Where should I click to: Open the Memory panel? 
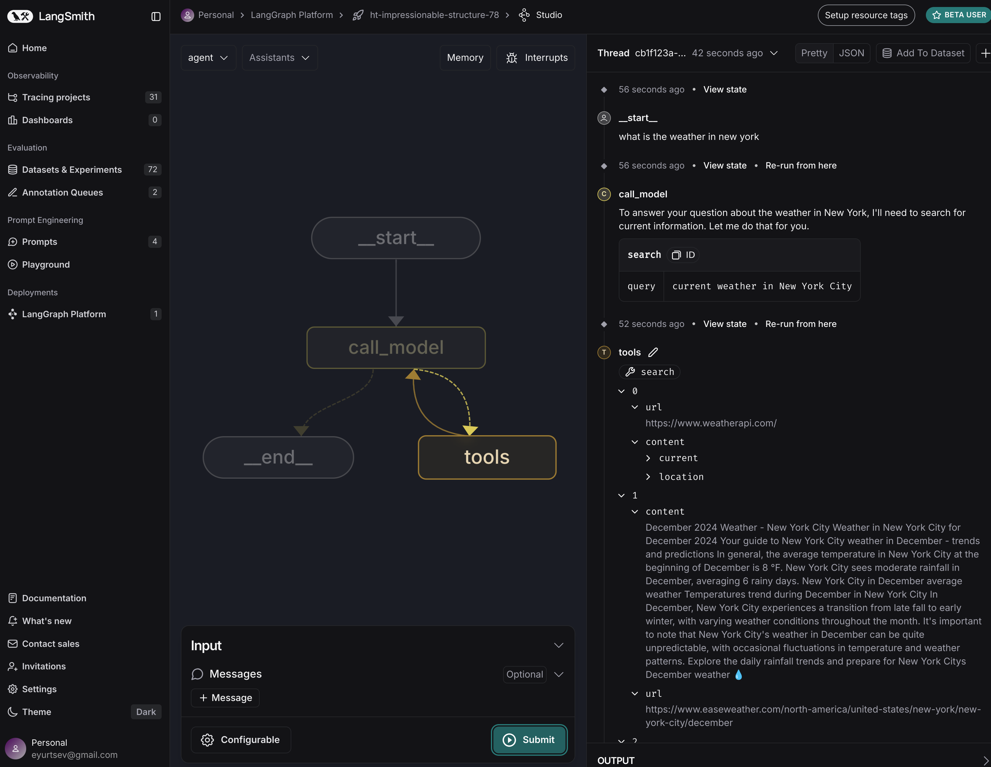[x=465, y=57]
